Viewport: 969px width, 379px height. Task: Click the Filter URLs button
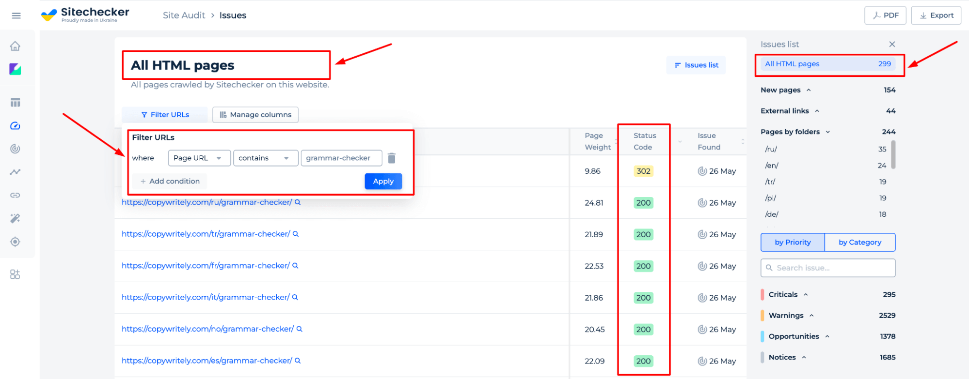[165, 115]
